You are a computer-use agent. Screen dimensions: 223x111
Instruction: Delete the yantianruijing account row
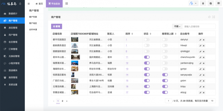pos(204,63)
